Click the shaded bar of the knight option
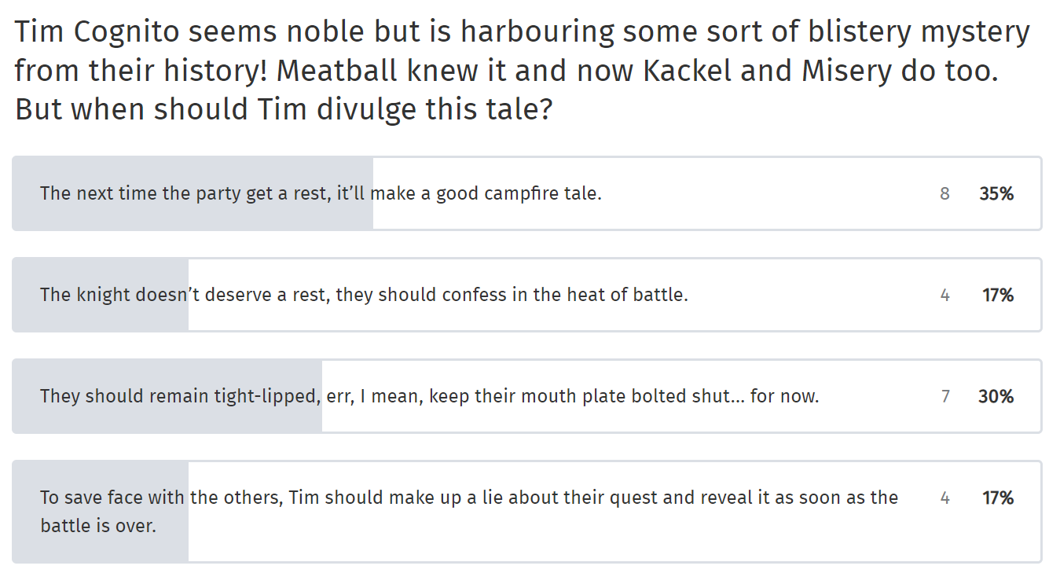1049x573 pixels. (101, 295)
